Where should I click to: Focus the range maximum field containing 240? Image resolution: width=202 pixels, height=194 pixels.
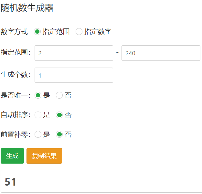pyautogui.click(x=161, y=53)
